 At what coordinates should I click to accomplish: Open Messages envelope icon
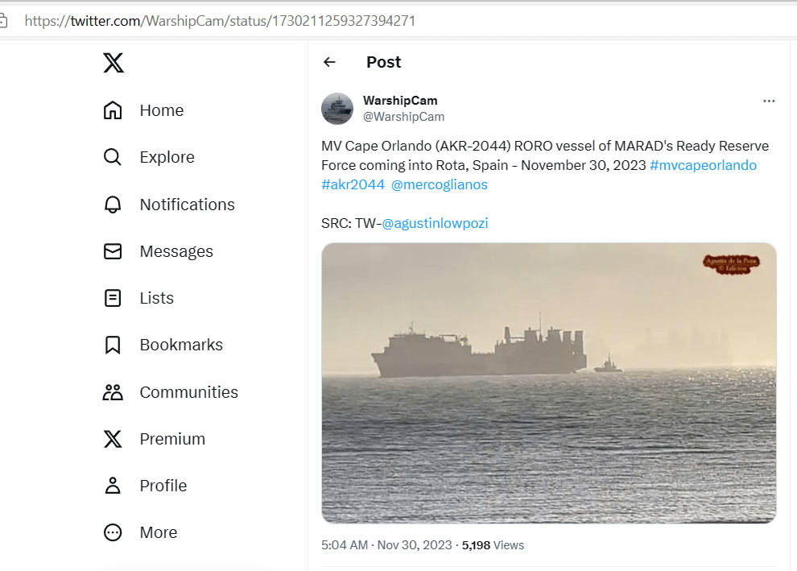pos(113,251)
